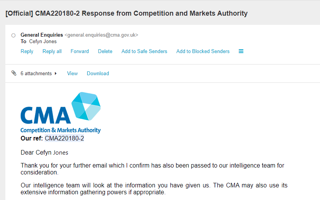Click recipient Cefyn Jones in To line
This screenshot has width=320, height=200.
pyautogui.click(x=43, y=42)
